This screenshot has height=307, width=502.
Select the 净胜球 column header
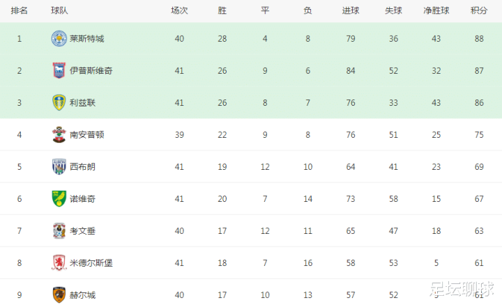coord(436,10)
